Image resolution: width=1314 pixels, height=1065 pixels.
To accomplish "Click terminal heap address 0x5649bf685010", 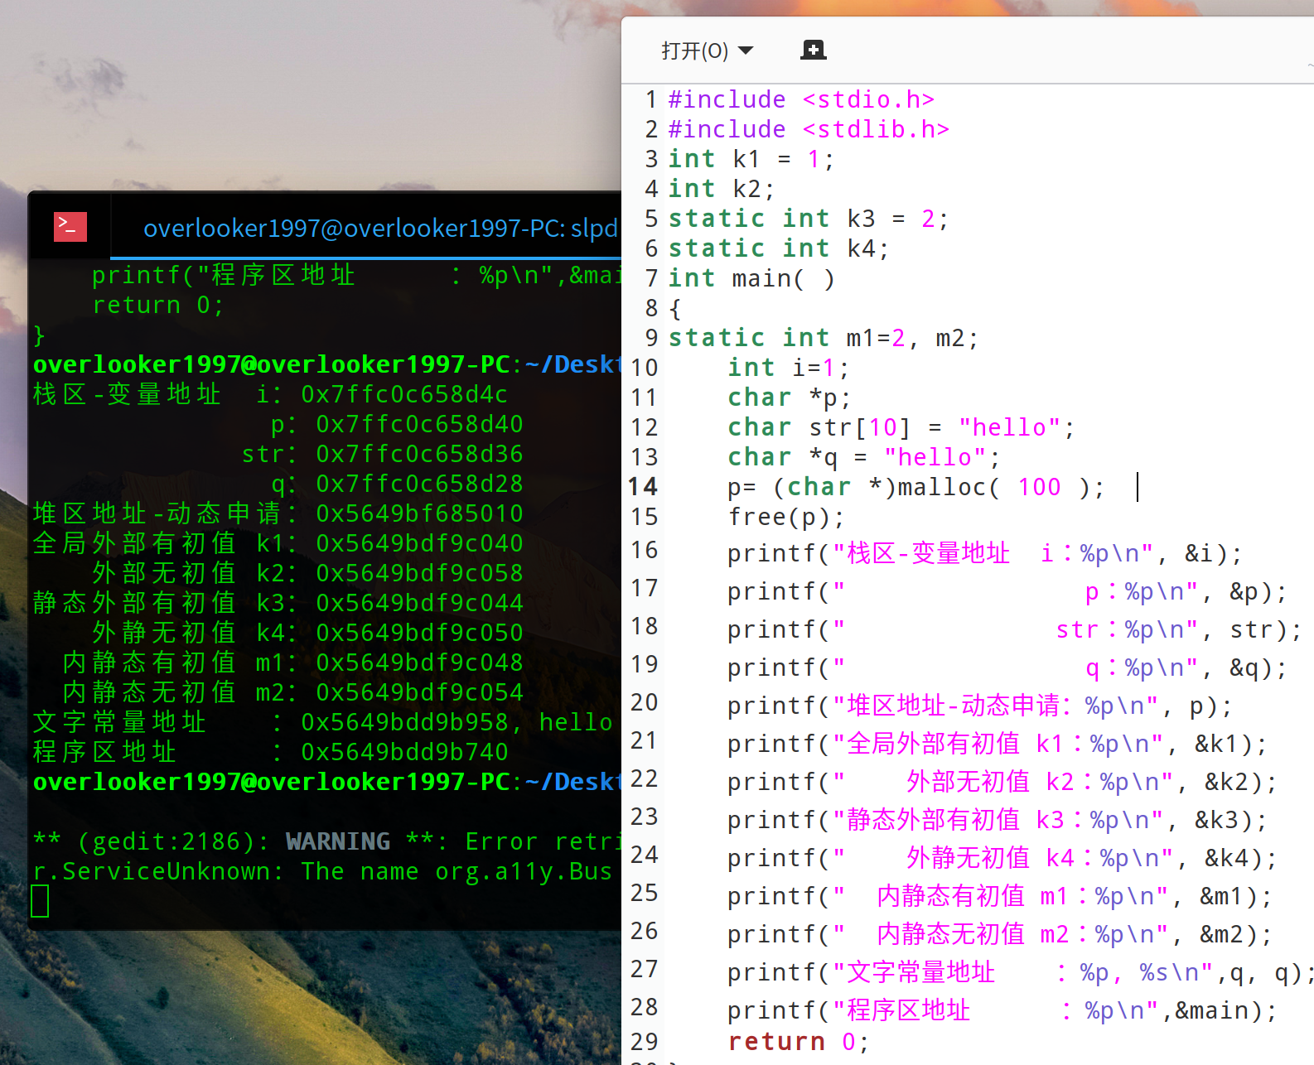I will [x=419, y=513].
